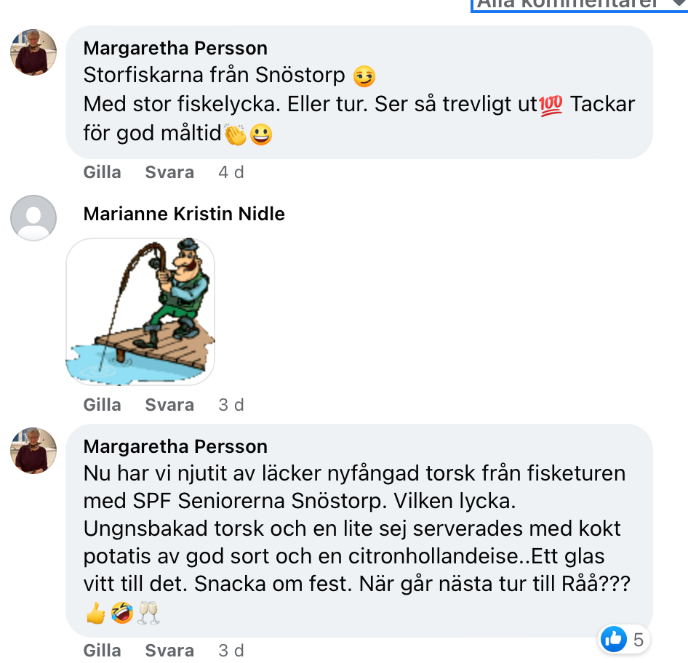
Task: Like the Storfiskarna från Snöstorp comment via Gilla
Action: tap(102, 172)
